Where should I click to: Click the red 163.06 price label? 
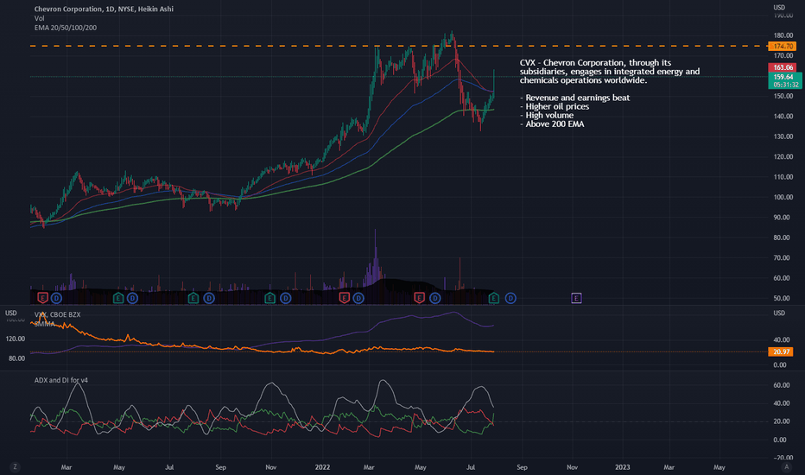[782, 67]
